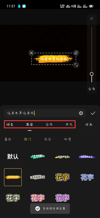
Task: Click the font size slider handle
Action: [91, 74]
